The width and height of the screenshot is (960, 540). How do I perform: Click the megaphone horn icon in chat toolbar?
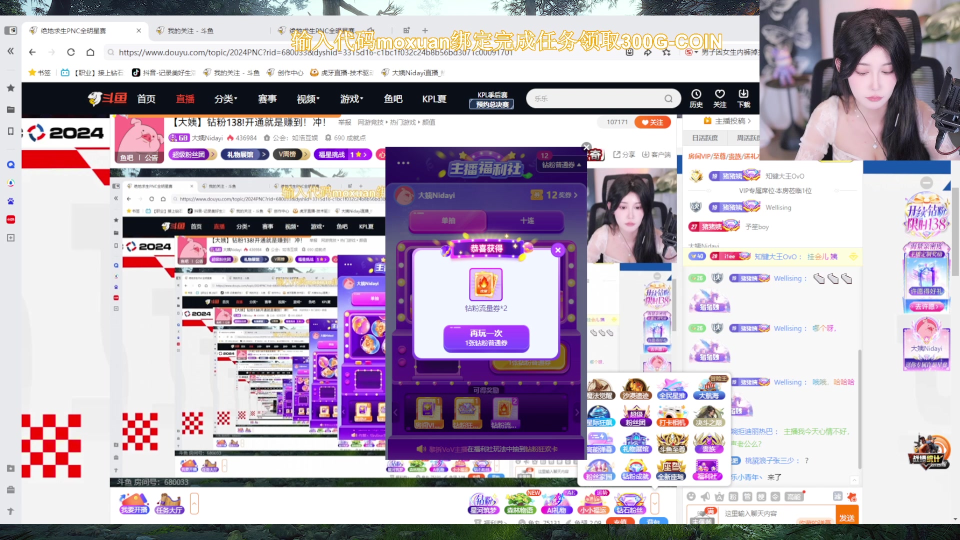705,496
